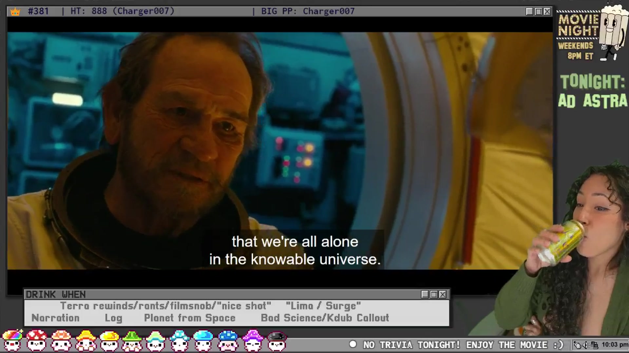Select the "Narration" drink rule
The height and width of the screenshot is (353, 629).
55,318
